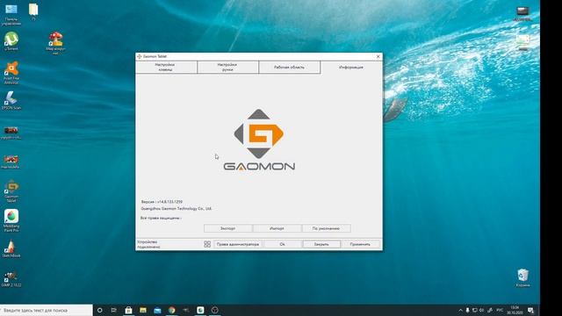Select the GIMP desktop shortcut
This screenshot has width=562, height=316.
click(x=11, y=279)
